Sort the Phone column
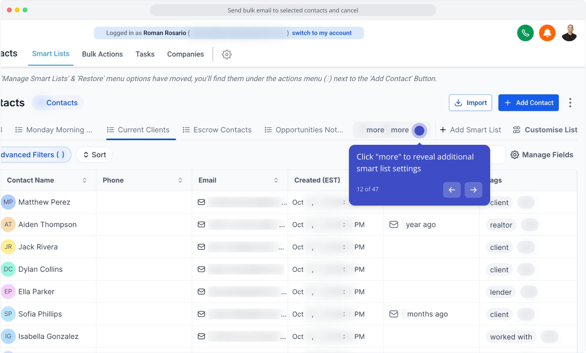 pos(180,180)
